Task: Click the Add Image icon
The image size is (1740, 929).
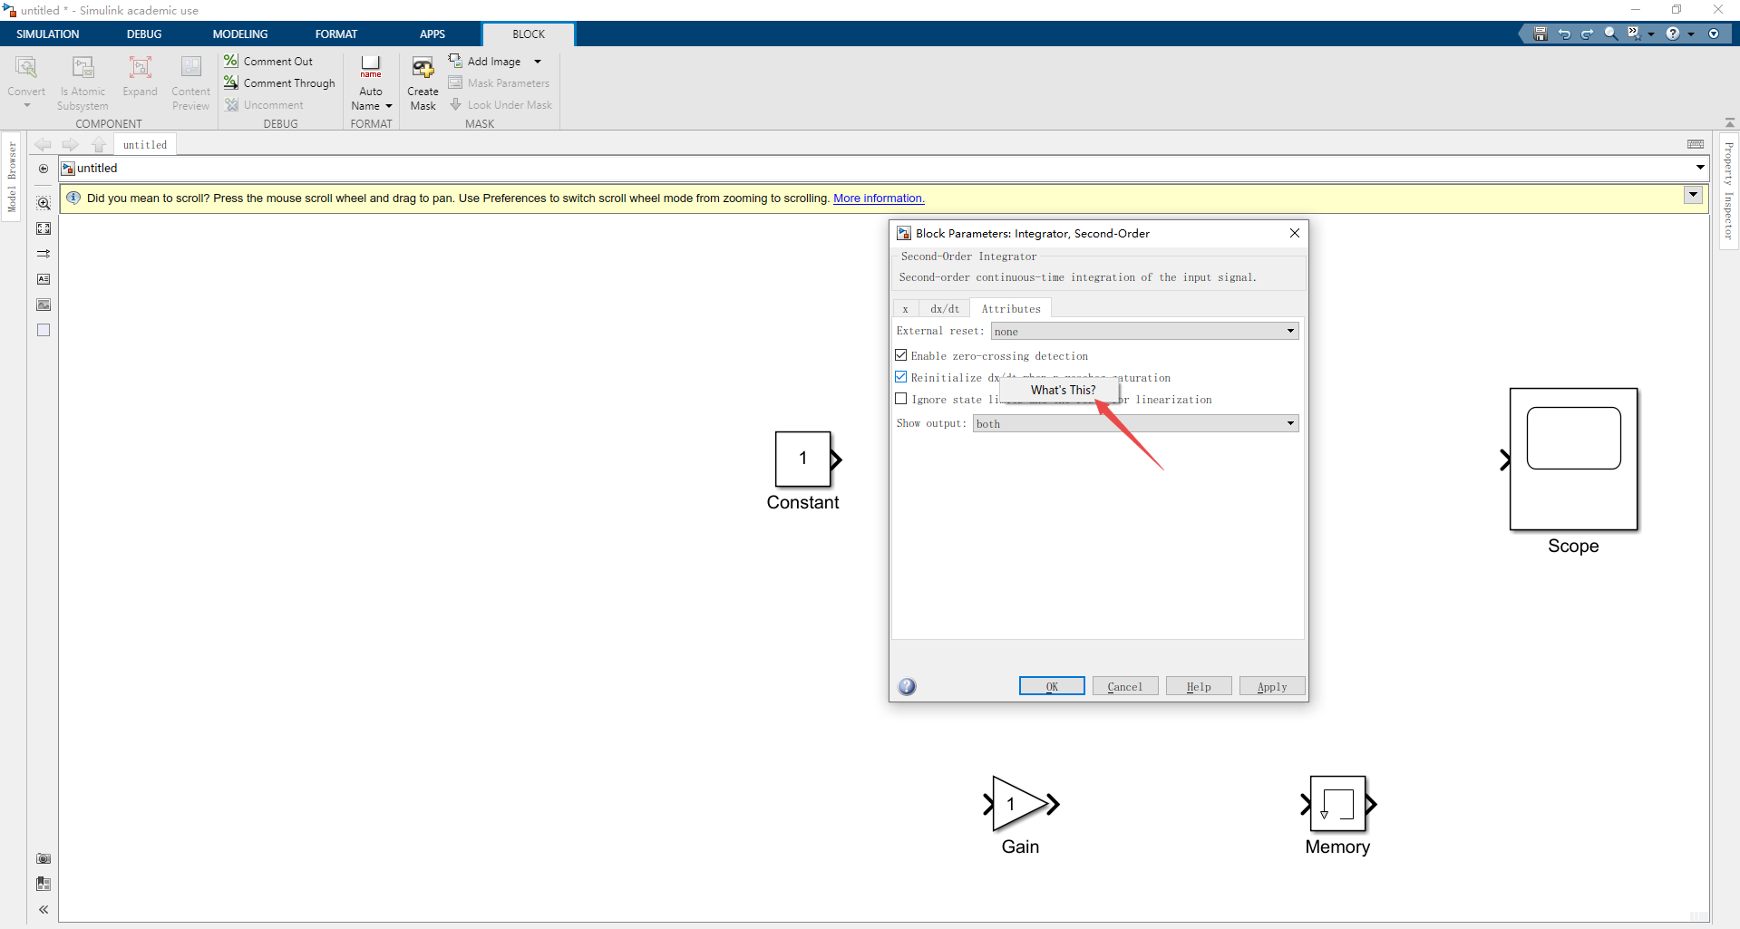Action: point(455,61)
